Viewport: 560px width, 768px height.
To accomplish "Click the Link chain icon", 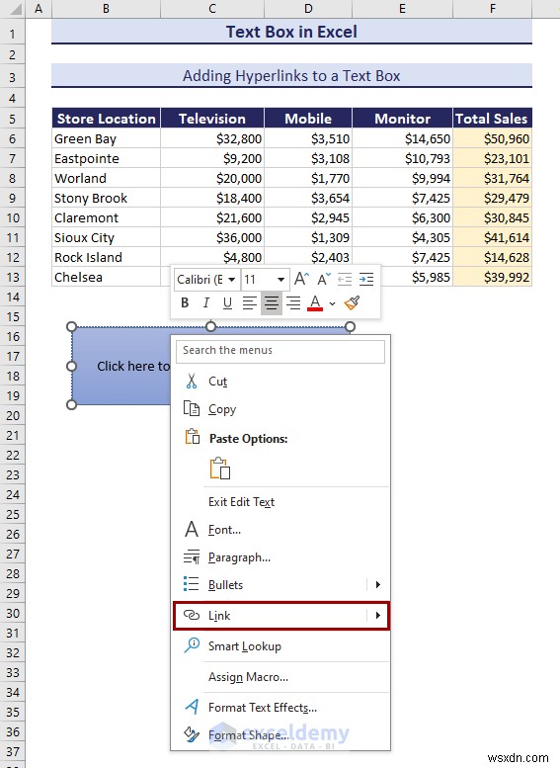I will 192,615.
